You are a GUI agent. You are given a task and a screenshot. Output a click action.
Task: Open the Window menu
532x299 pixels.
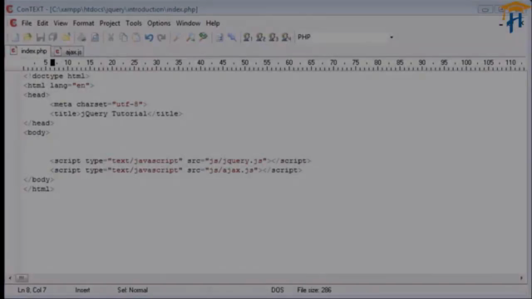click(188, 23)
